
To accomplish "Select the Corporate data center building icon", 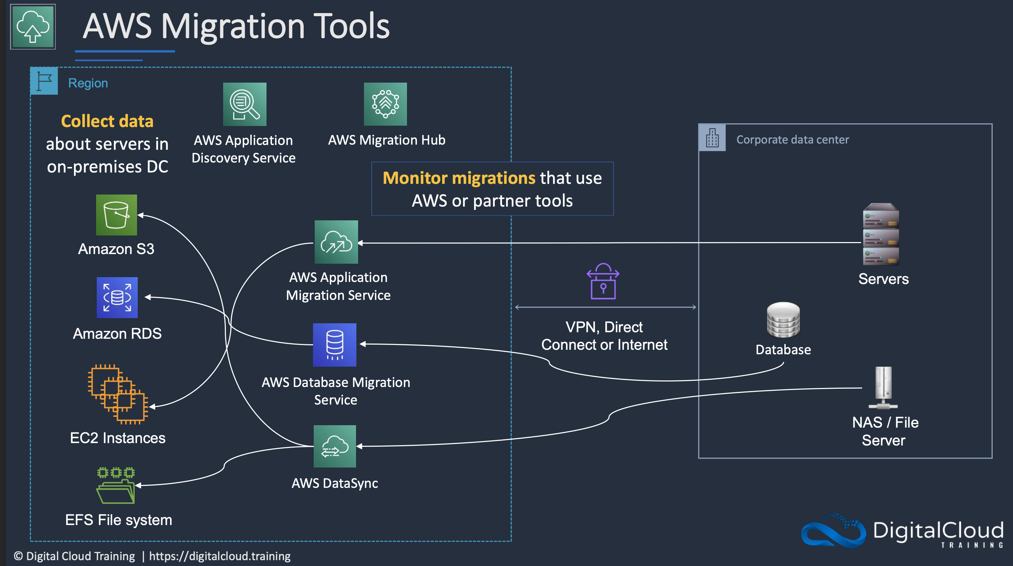I will [x=712, y=138].
